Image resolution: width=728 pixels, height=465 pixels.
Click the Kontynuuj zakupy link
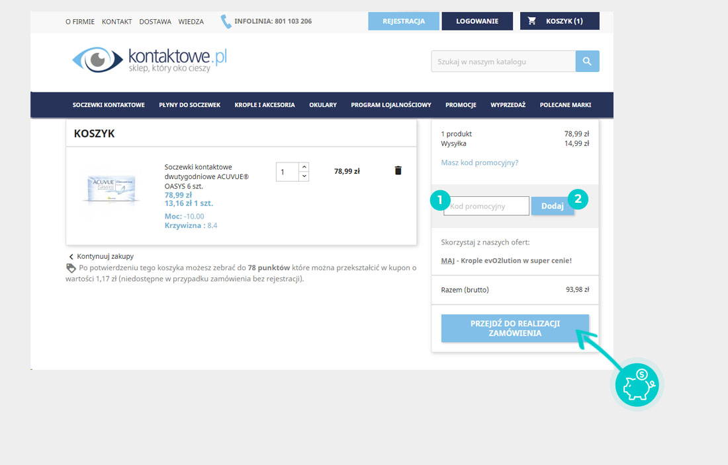pos(101,256)
